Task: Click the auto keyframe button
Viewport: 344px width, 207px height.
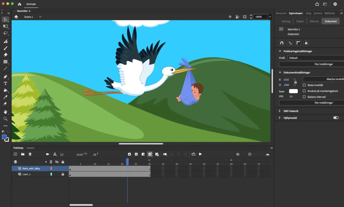Action: (x=150, y=154)
